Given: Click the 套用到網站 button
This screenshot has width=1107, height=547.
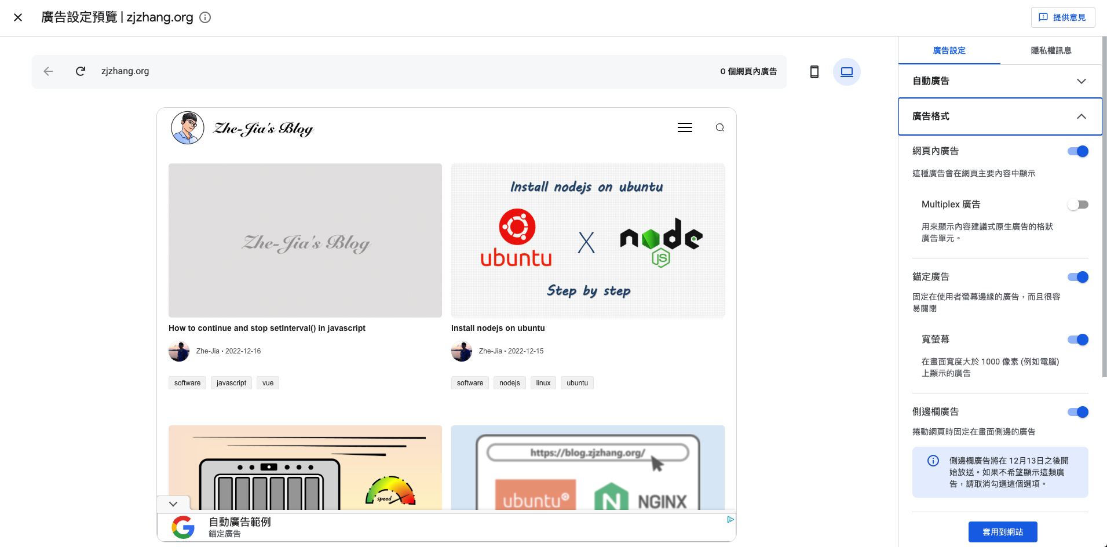Looking at the screenshot, I should tap(1002, 532).
